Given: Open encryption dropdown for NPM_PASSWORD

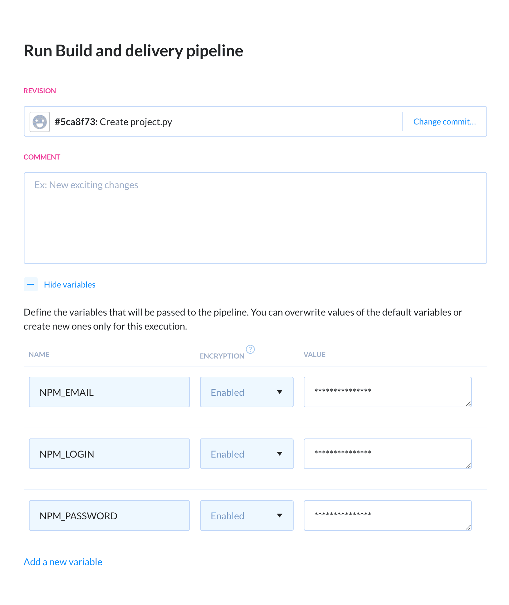Looking at the screenshot, I should click(247, 516).
